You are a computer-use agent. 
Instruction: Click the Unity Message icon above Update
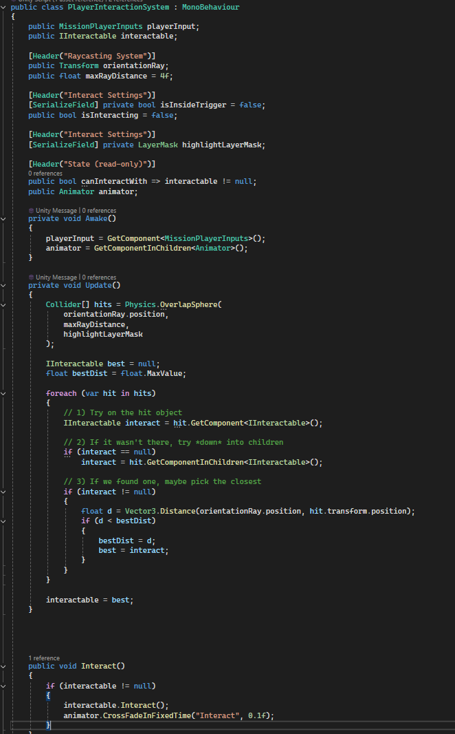(31, 277)
